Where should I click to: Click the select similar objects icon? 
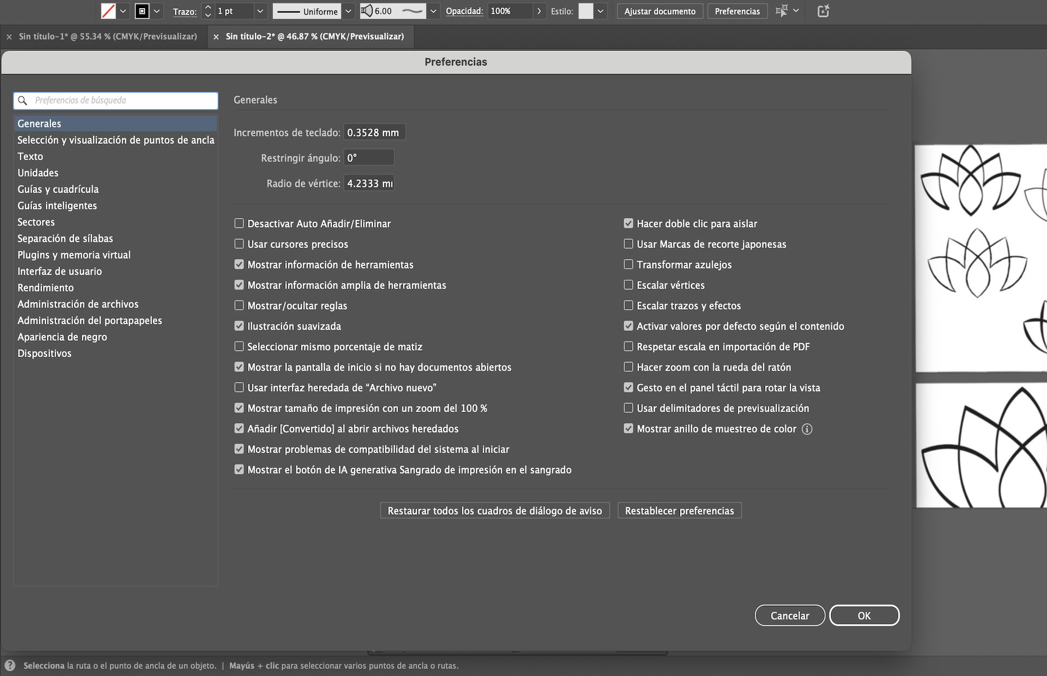[781, 10]
